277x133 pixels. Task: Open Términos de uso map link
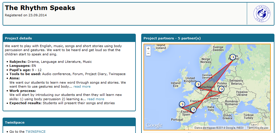pos(258,128)
